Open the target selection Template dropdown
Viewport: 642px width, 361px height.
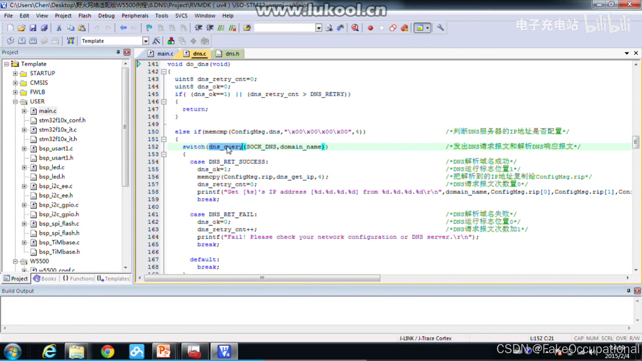146,41
